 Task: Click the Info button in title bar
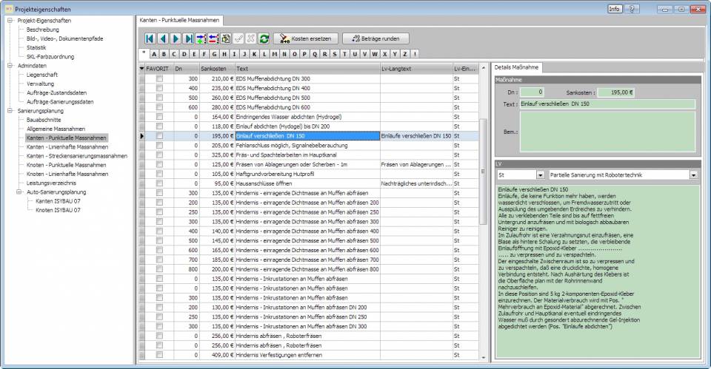coord(615,9)
